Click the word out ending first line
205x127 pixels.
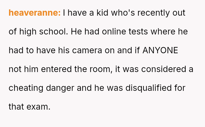click(179, 13)
